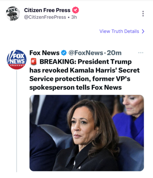The image size is (153, 178).
Task: Select the Citizen Free Press display name
Action: click(47, 10)
